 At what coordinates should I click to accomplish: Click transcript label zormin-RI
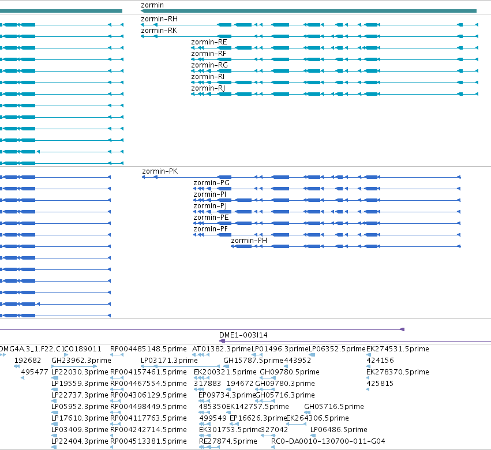[x=208, y=77]
